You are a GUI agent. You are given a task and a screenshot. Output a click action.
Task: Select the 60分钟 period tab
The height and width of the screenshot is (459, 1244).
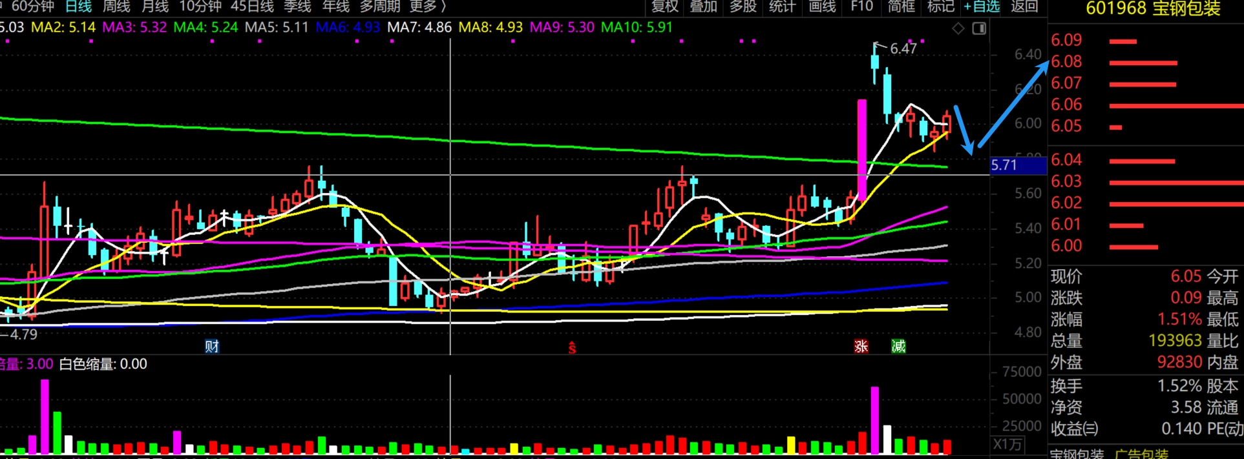pos(32,7)
